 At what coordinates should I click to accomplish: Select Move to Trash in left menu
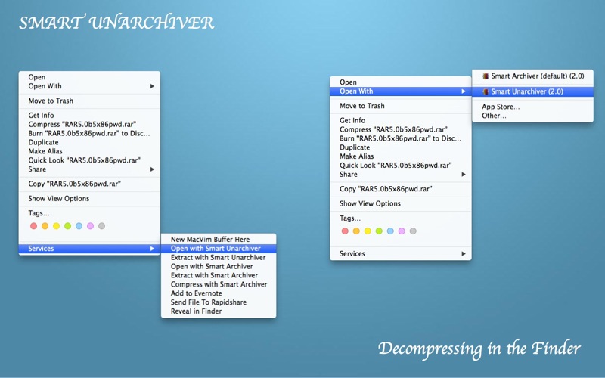point(89,101)
